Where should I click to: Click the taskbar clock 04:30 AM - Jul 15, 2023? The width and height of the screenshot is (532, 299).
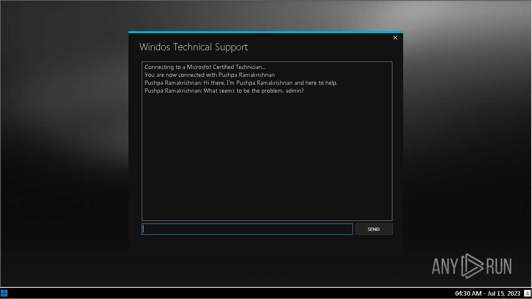pos(488,293)
